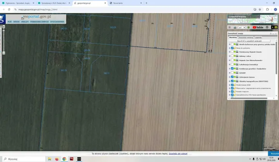Switch to the Legenda tab
Viewport: 279px width, 162px height.
click(258, 37)
